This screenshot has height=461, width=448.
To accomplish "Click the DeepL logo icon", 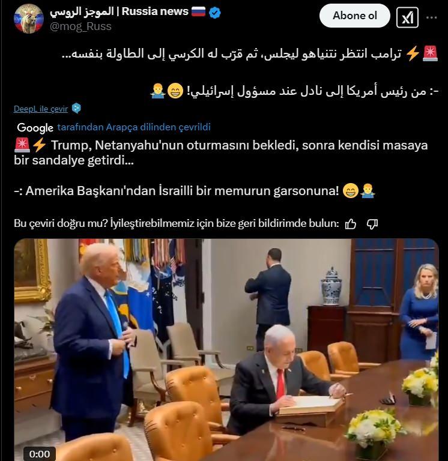I will click(x=76, y=108).
